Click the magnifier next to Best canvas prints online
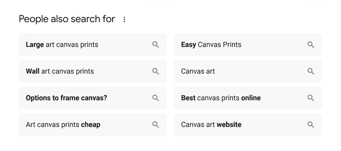341x151 pixels. pos(311,98)
